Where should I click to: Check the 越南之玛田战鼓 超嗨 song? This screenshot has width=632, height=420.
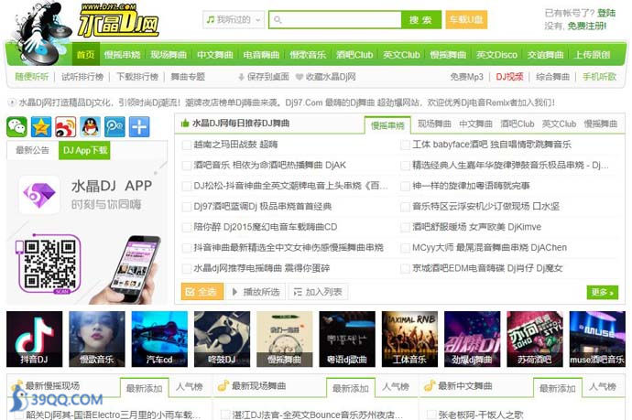[187, 145]
